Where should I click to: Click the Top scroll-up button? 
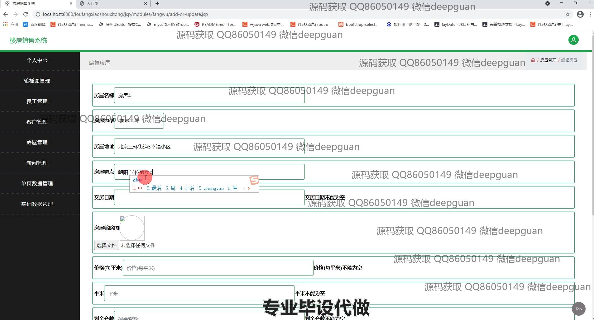[x=578, y=309]
